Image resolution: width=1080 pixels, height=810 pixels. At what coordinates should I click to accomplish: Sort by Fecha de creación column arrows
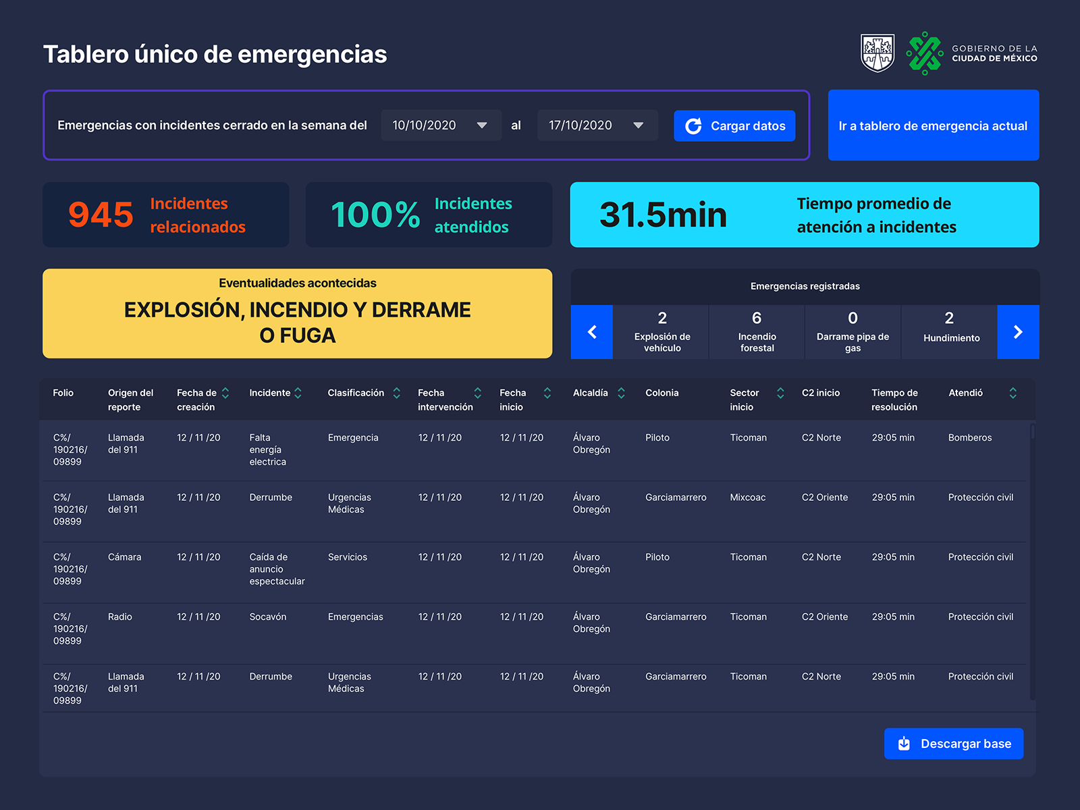tap(225, 393)
